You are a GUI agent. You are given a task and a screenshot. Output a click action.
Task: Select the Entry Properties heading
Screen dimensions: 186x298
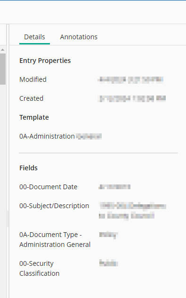[45, 61]
